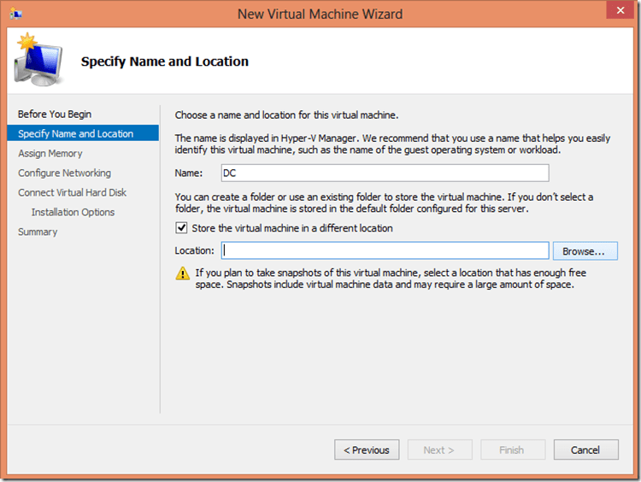
Task: Cancel the virtual machine wizard
Action: coord(585,450)
